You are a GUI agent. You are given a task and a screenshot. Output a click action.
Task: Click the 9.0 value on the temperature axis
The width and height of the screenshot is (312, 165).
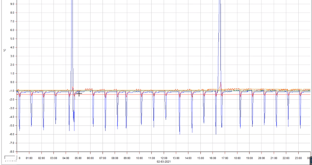coord(13,4)
